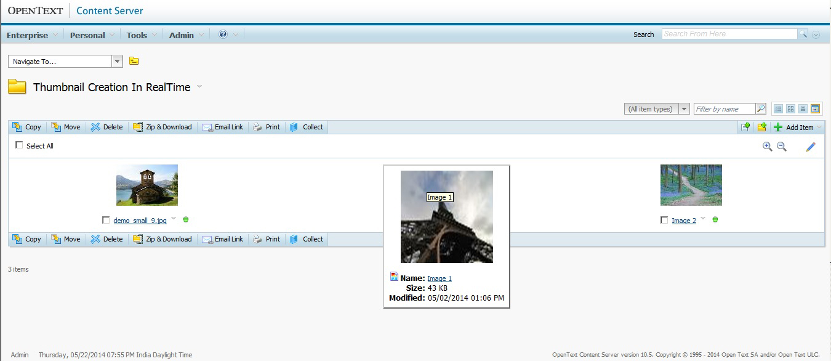The height and width of the screenshot is (361, 831).
Task: Check the box beside Image 2
Action: (x=664, y=220)
